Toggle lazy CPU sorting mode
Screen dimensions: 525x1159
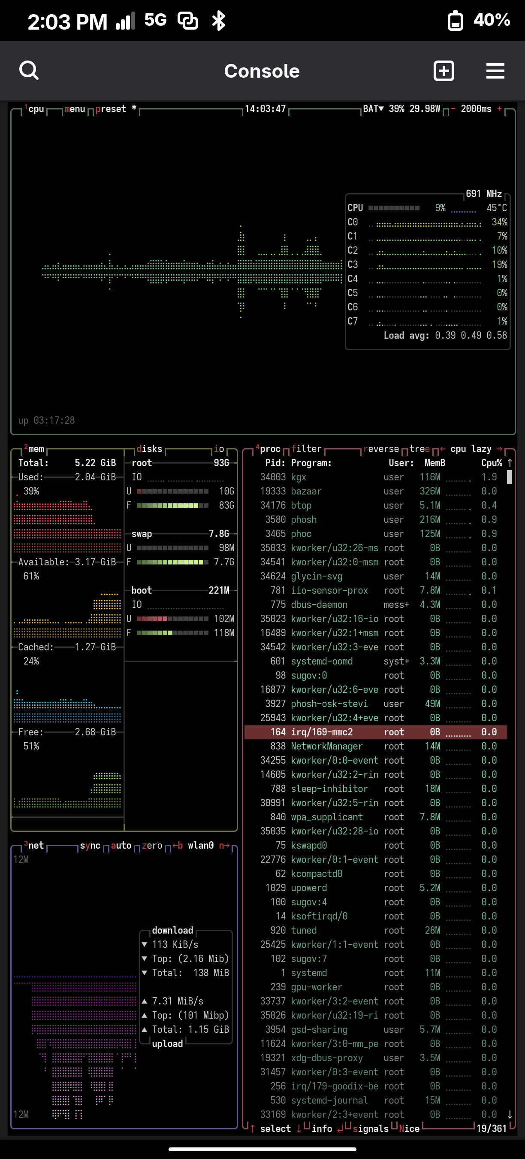(481, 449)
